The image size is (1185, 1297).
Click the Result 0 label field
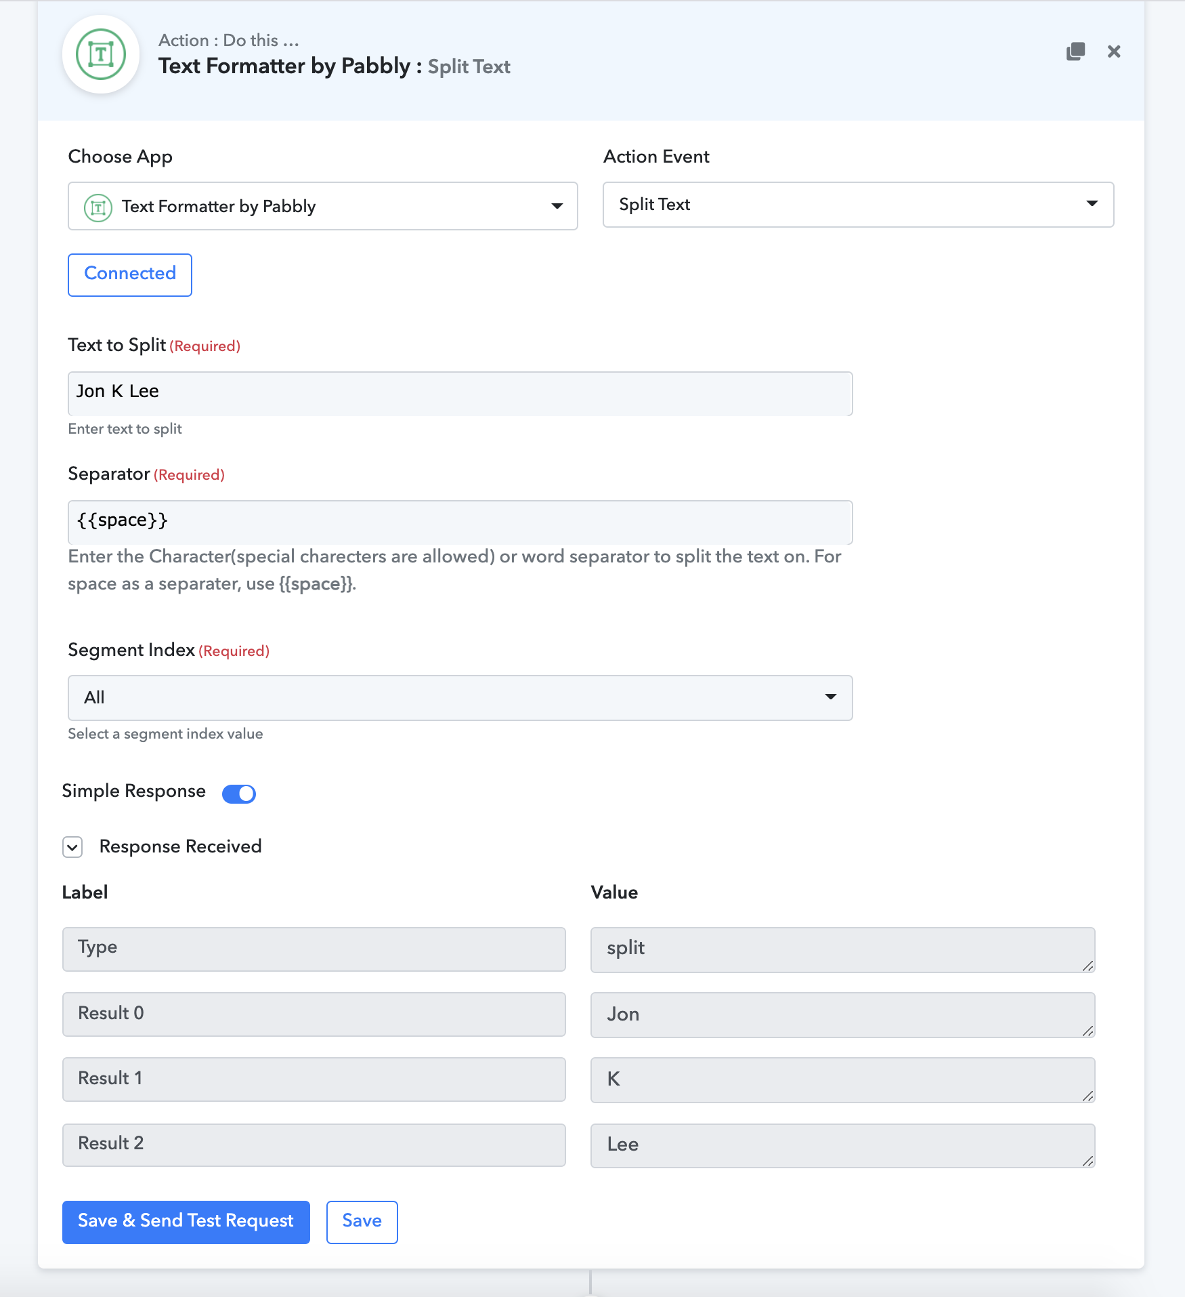click(x=314, y=1014)
